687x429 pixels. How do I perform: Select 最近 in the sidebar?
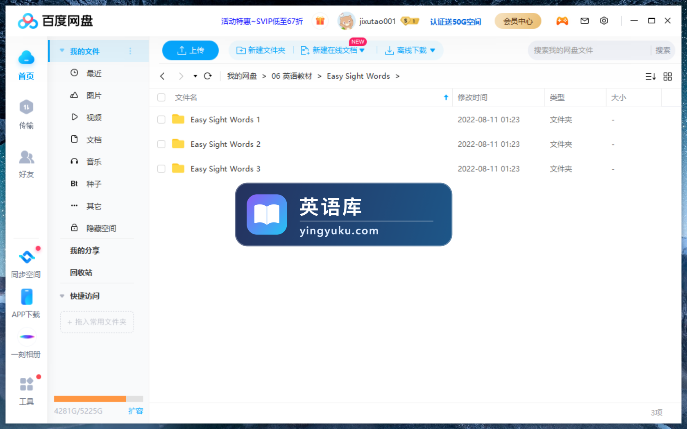click(94, 73)
